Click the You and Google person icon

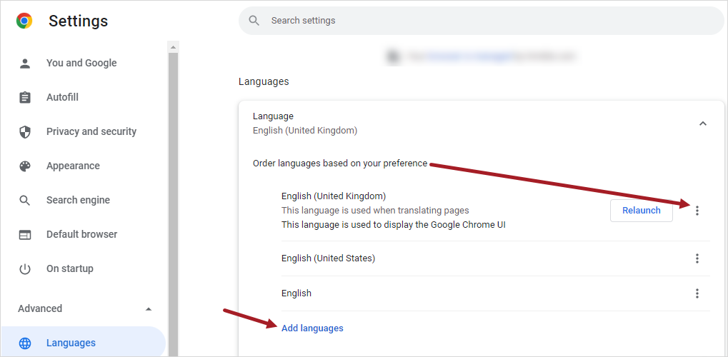pyautogui.click(x=24, y=63)
